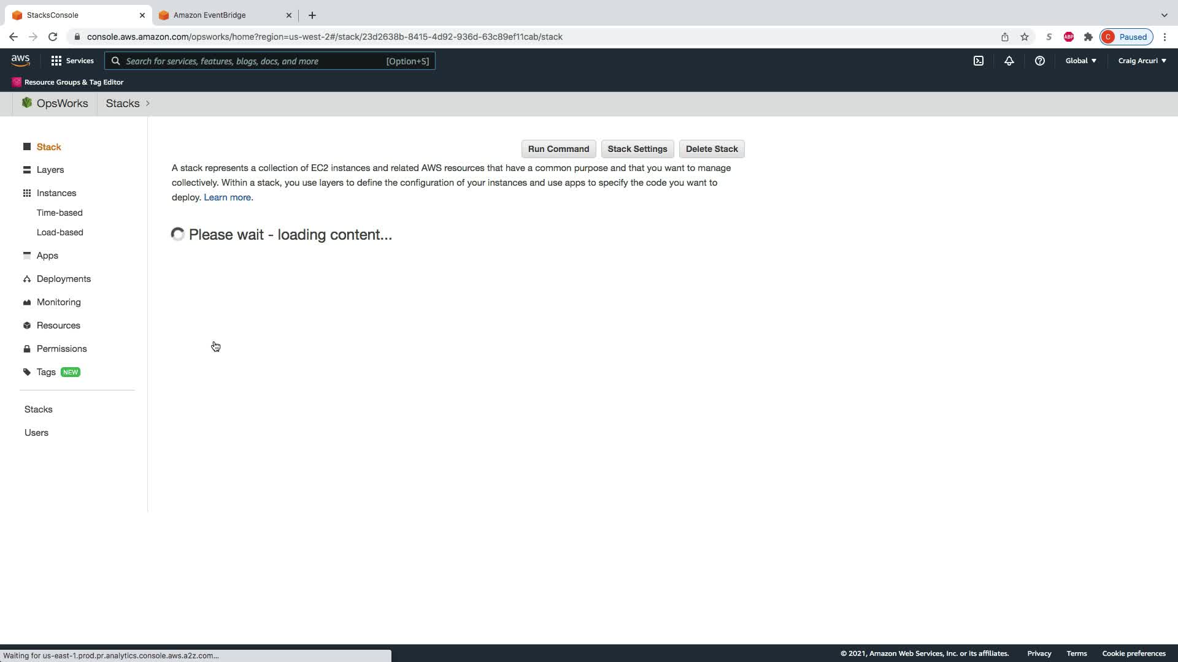Switch to the Amazon EventBridge tab

[x=209, y=15]
